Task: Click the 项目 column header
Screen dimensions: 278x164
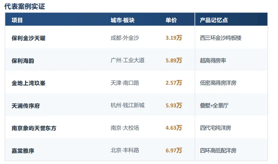Action: click(x=17, y=20)
